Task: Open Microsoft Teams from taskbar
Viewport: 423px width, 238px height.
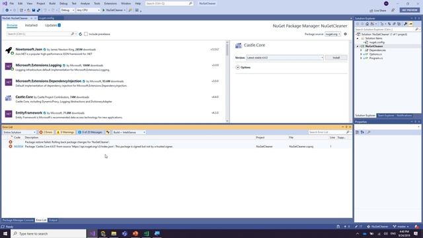Action: coord(125,233)
